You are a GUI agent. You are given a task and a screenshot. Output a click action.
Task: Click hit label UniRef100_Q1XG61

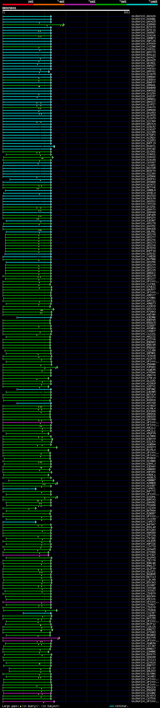(x=143, y=151)
